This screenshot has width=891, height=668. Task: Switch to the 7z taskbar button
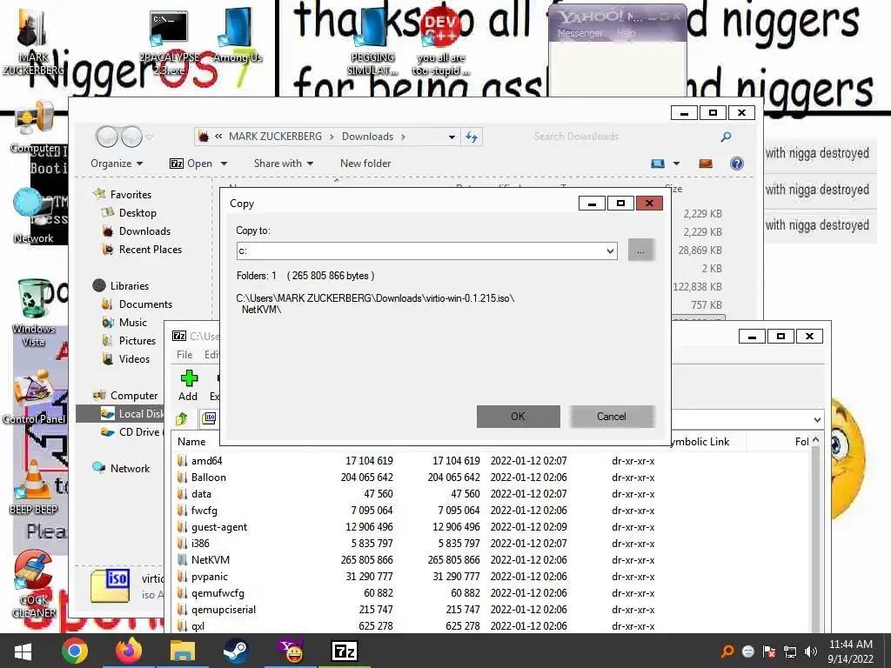coord(344,651)
